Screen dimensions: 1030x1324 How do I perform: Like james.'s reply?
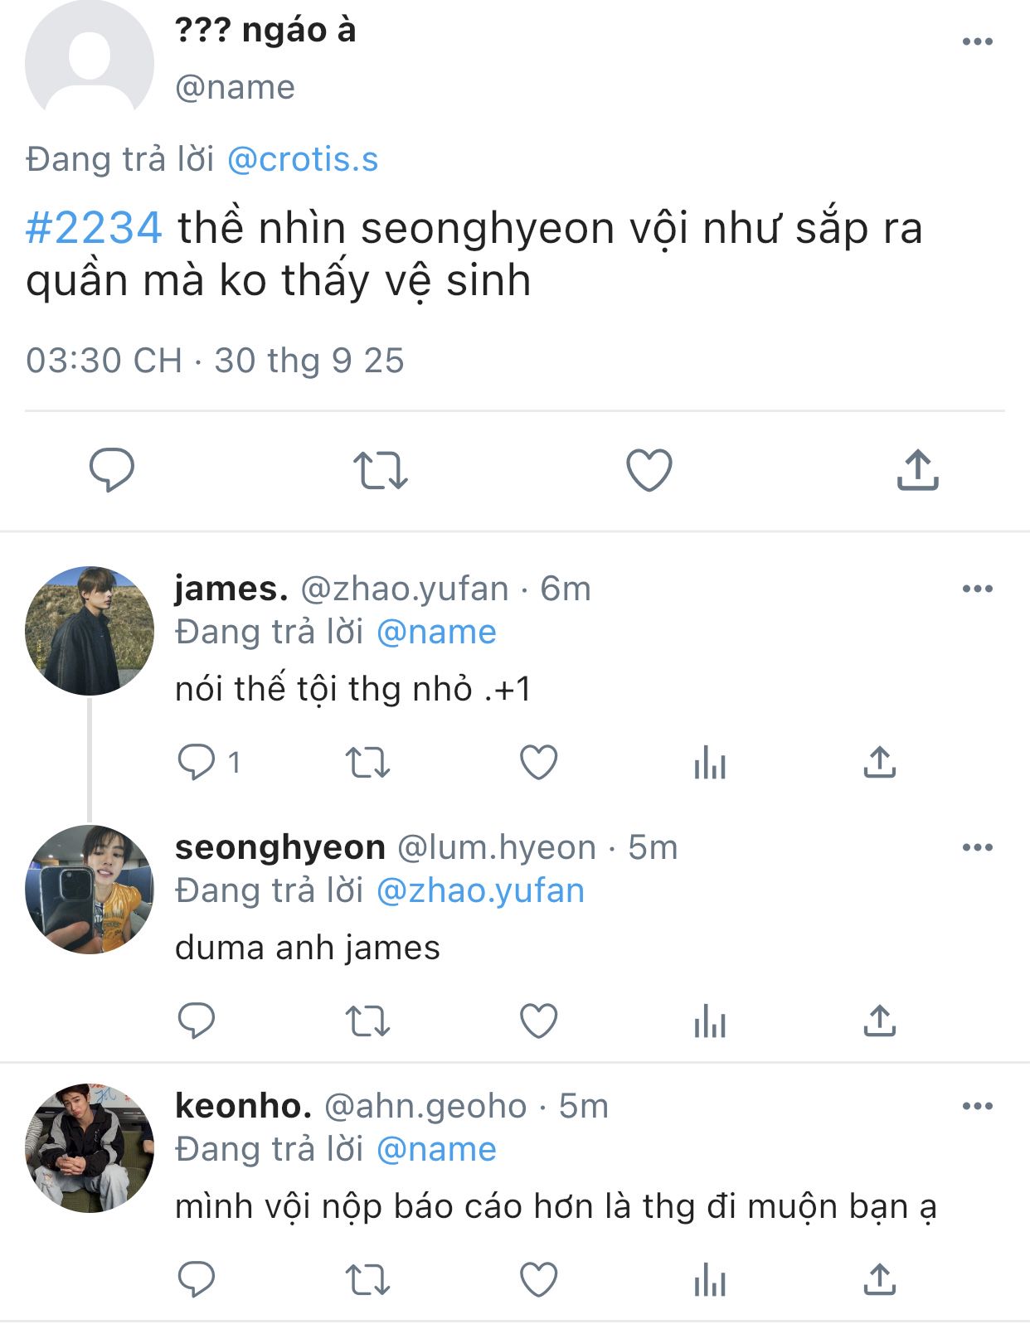click(x=538, y=762)
